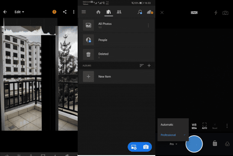The width and height of the screenshot is (233, 156).
Task: Tap the People face icon
Action: point(89,40)
